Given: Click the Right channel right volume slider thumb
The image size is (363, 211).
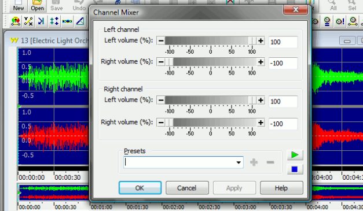Looking at the screenshot, I should pyautogui.click(x=169, y=123).
